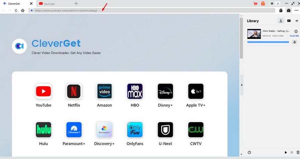Image resolution: width=300 pixels, height=159 pixels.
Task: Reload the current page
Action: tap(16, 11)
